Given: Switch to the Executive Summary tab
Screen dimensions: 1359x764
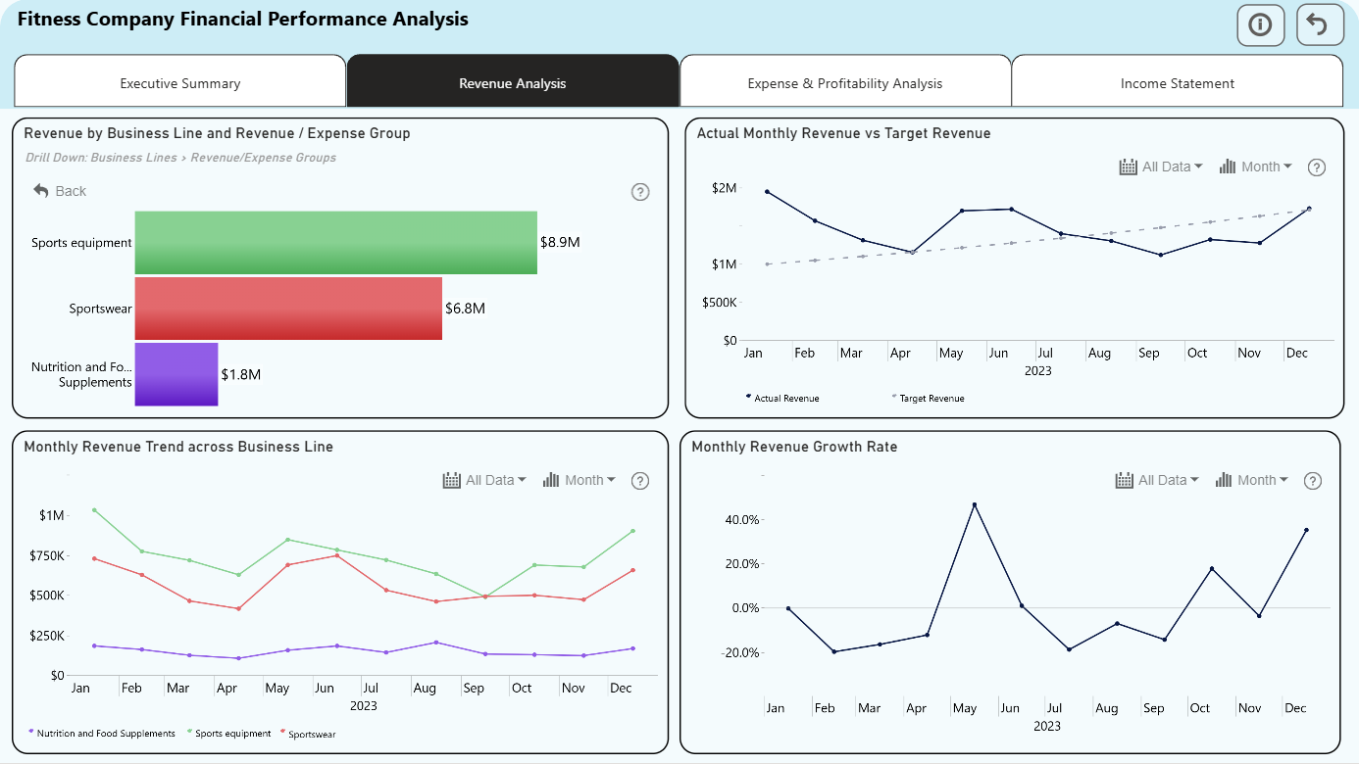Looking at the screenshot, I should coord(180,83).
